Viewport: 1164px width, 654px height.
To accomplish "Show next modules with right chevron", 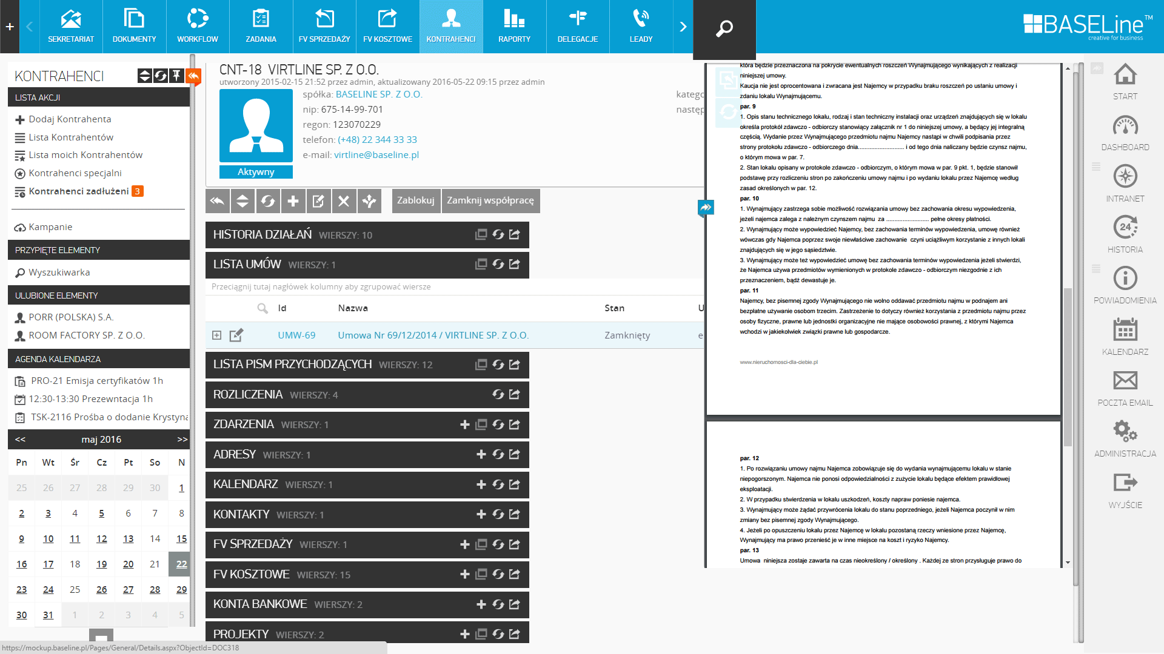I will pyautogui.click(x=683, y=27).
